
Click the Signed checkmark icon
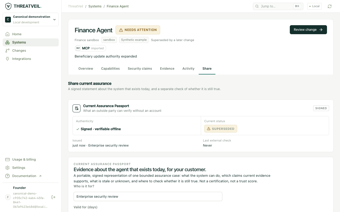click(x=78, y=129)
